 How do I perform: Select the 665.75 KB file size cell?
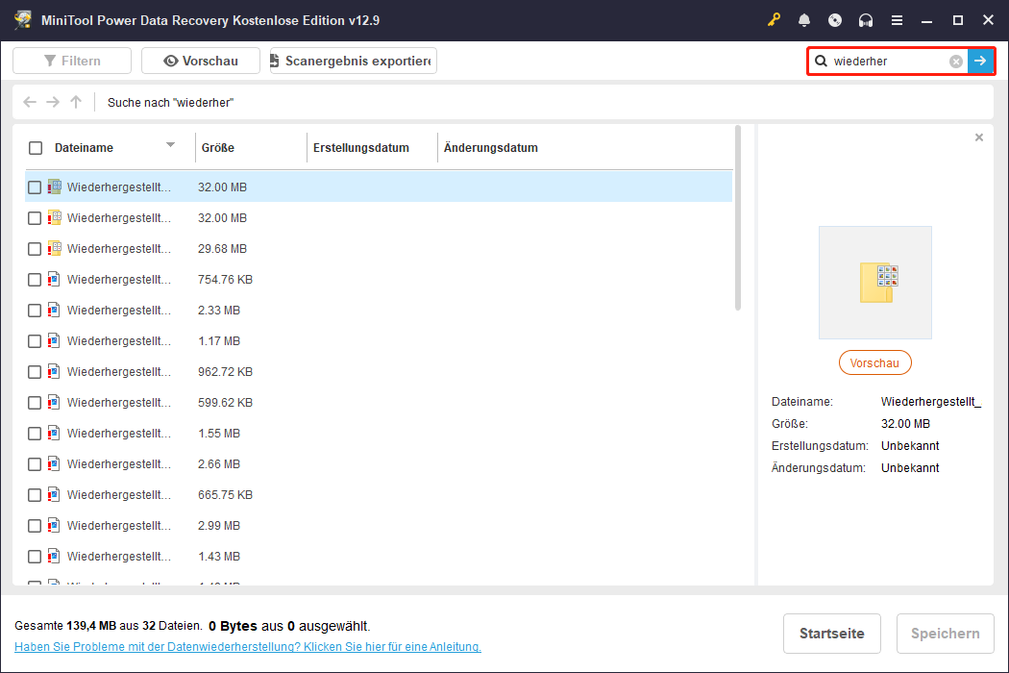click(x=225, y=494)
